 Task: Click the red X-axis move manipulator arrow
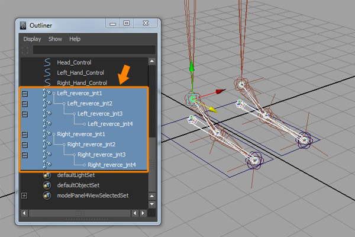[x=221, y=91]
